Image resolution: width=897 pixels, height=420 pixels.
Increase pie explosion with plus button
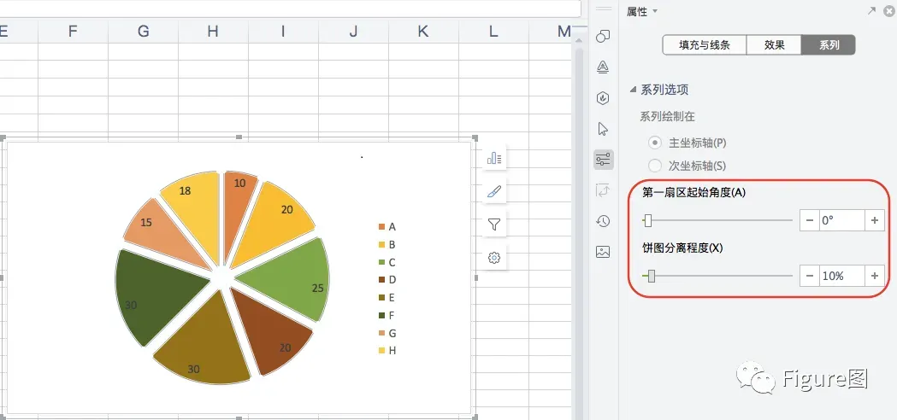point(874,276)
